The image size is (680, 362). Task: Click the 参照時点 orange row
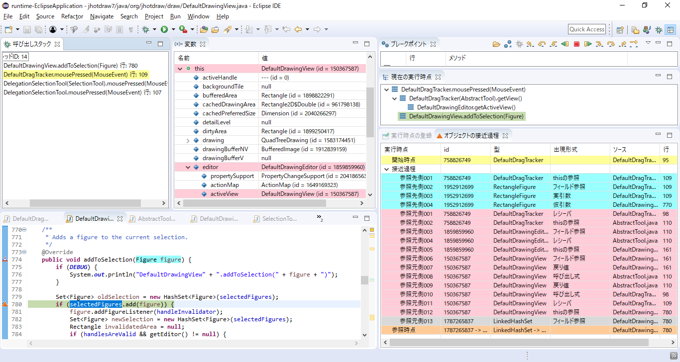(529, 330)
